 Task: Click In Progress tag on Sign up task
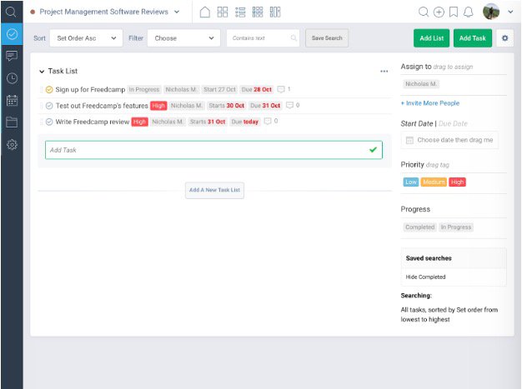pos(144,89)
